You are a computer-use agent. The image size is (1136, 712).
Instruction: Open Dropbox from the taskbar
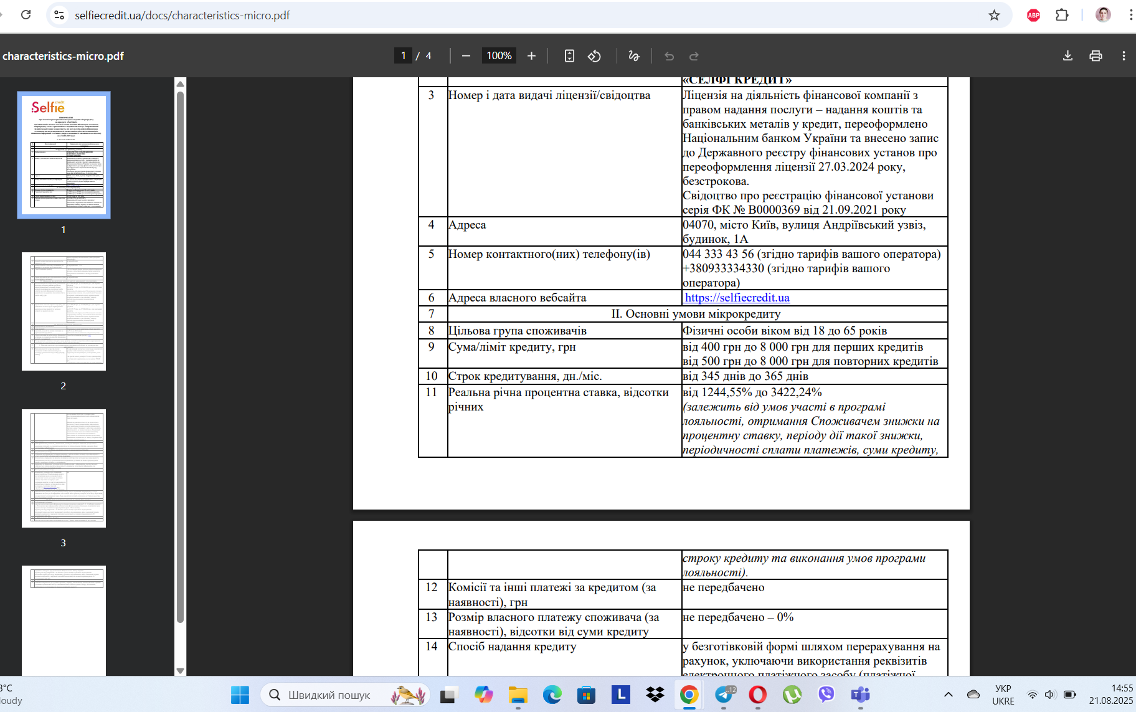tap(655, 695)
